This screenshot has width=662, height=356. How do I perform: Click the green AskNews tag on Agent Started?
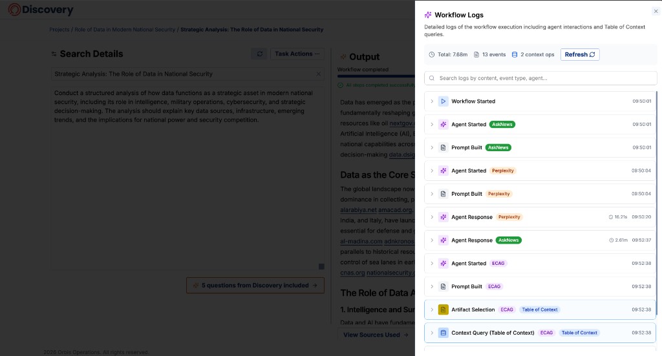tap(502, 125)
